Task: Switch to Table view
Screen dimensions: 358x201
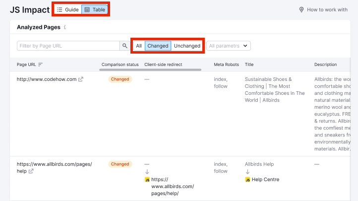Action: pyautogui.click(x=94, y=9)
